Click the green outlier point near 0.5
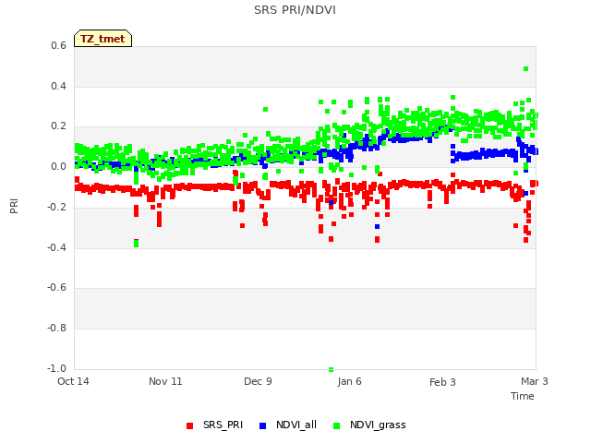 (x=525, y=69)
